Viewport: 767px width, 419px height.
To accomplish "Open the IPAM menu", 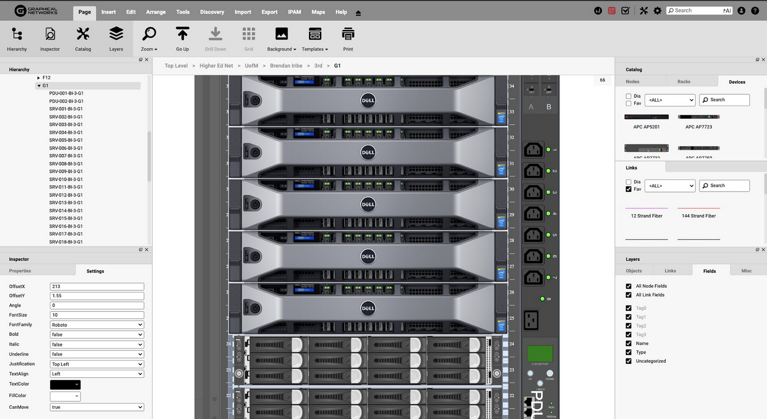I will (x=294, y=12).
